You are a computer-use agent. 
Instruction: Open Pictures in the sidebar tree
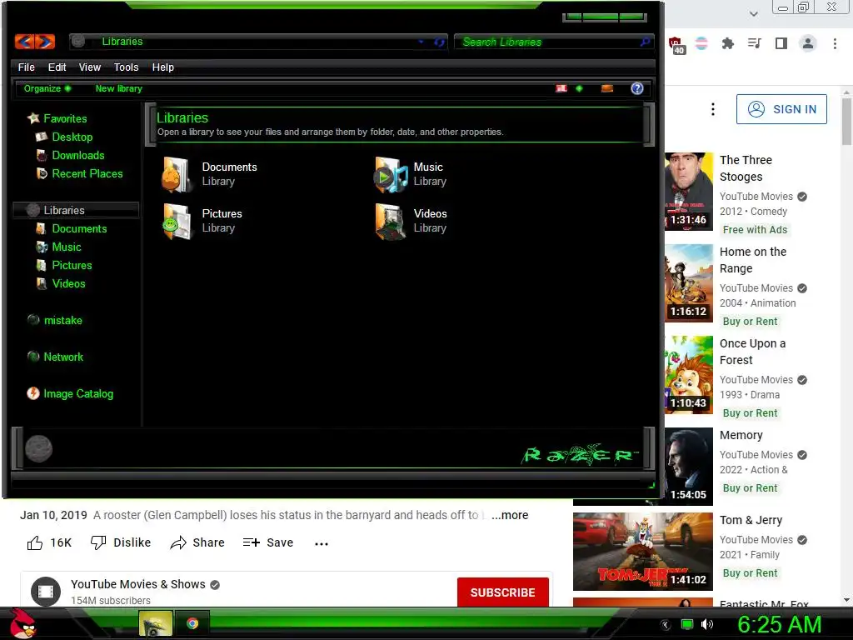click(72, 265)
